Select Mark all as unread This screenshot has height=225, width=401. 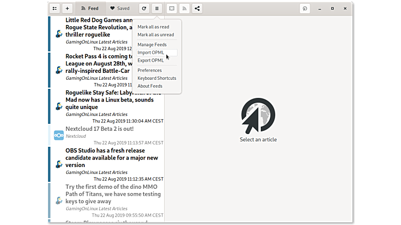(x=155, y=35)
